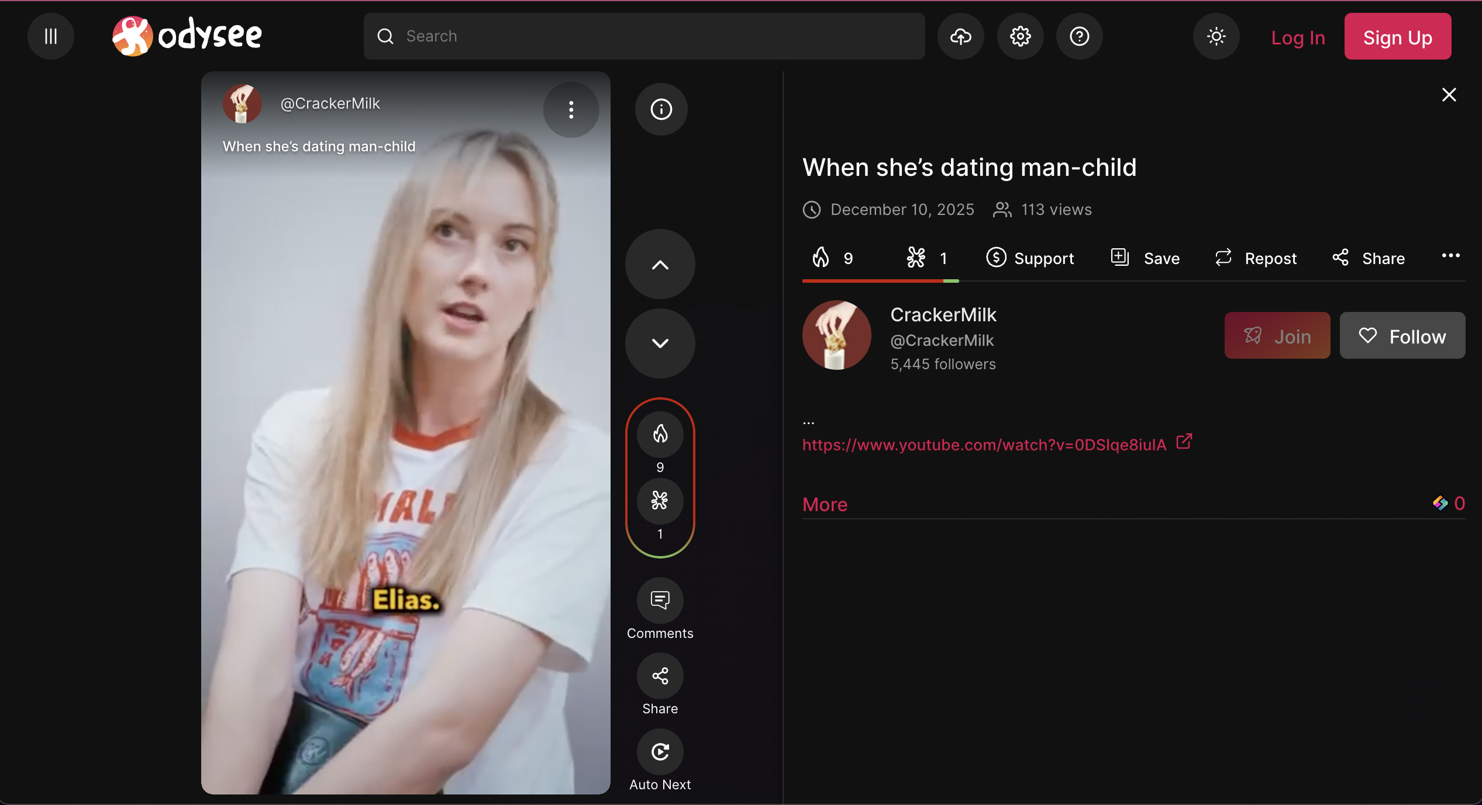Viewport: 1482px width, 805px height.
Task: Slime the video with the dislike icon
Action: pos(660,501)
